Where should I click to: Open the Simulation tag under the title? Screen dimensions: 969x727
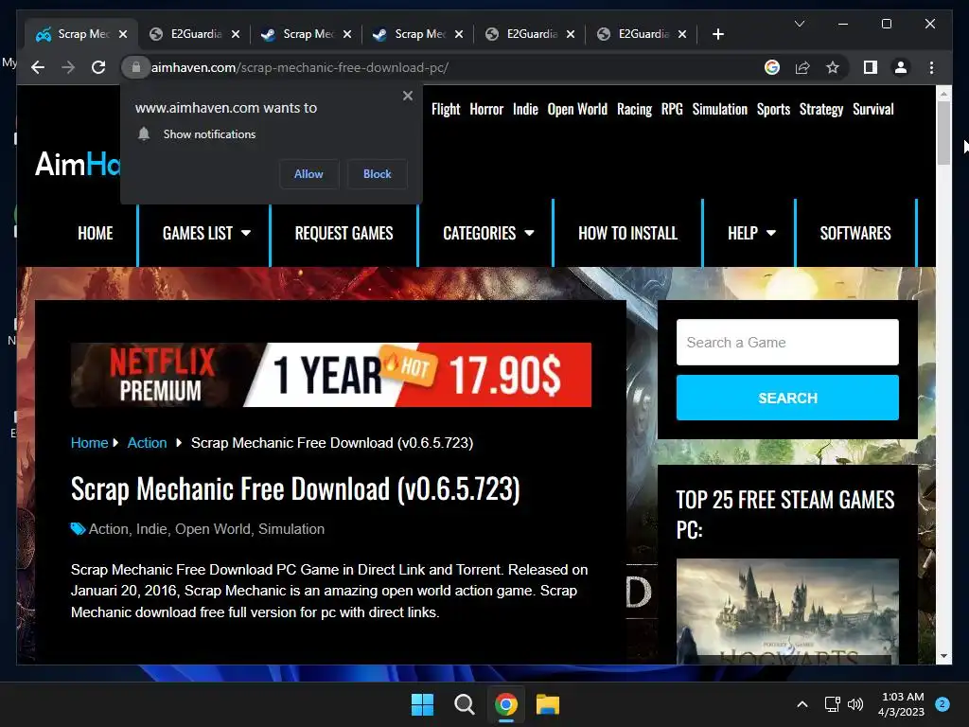tap(291, 529)
